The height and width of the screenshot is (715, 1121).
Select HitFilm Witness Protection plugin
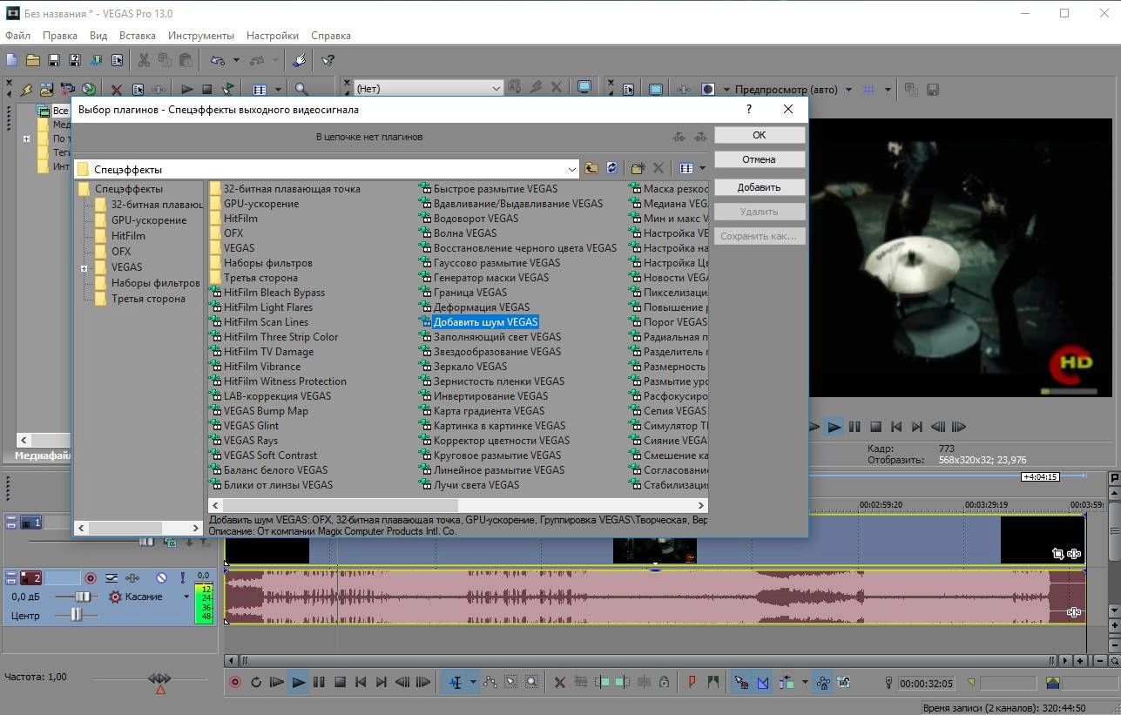tap(285, 381)
